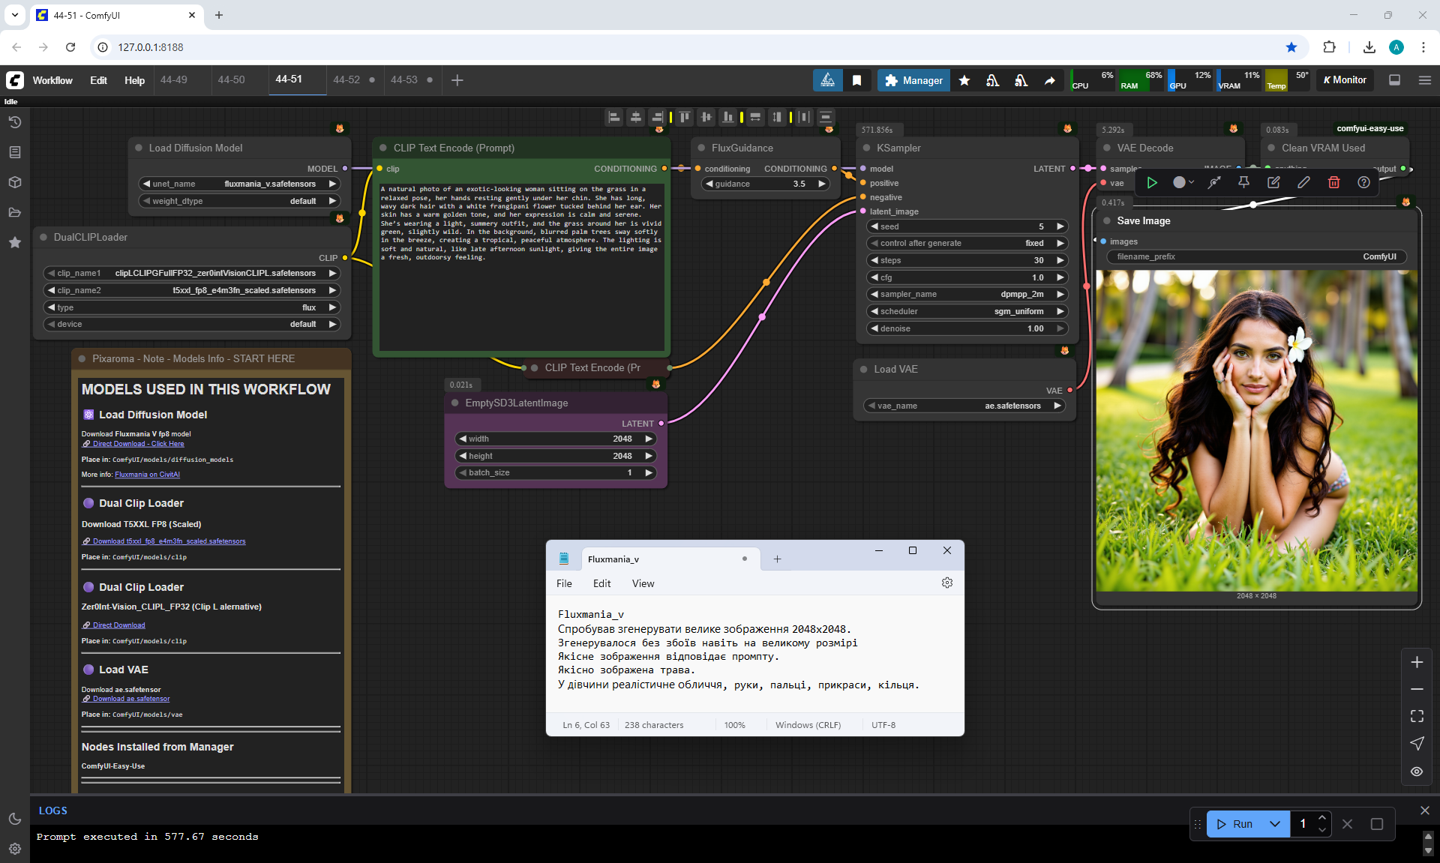Open the Workflow menu
The width and height of the screenshot is (1440, 863).
click(52, 80)
